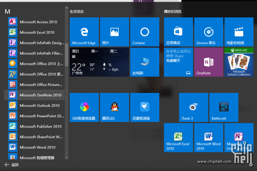Open Microsoft PowerPoint 2010 list entry
The width and height of the screenshot is (257, 171).
click(34, 116)
